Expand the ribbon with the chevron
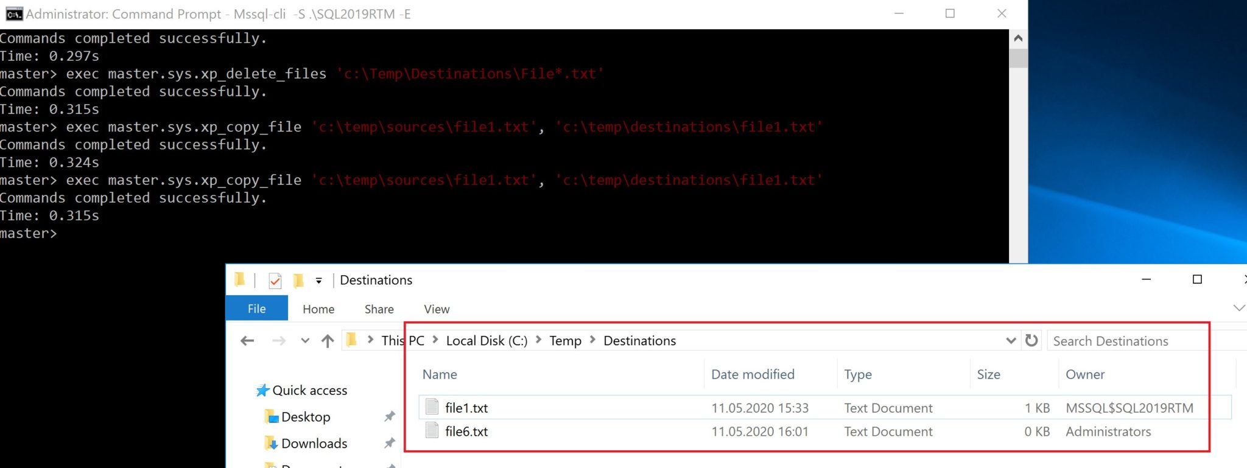The height and width of the screenshot is (468, 1247). tap(1238, 308)
